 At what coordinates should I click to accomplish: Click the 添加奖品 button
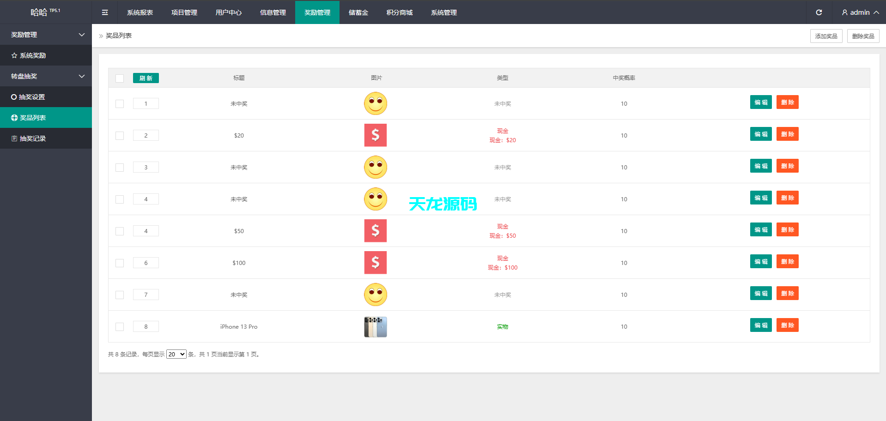(x=826, y=36)
